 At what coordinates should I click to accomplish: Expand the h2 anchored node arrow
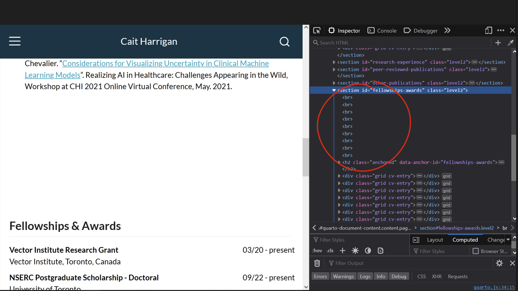(x=339, y=162)
